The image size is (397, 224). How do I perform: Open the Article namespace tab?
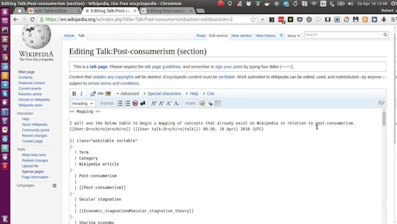point(69,36)
